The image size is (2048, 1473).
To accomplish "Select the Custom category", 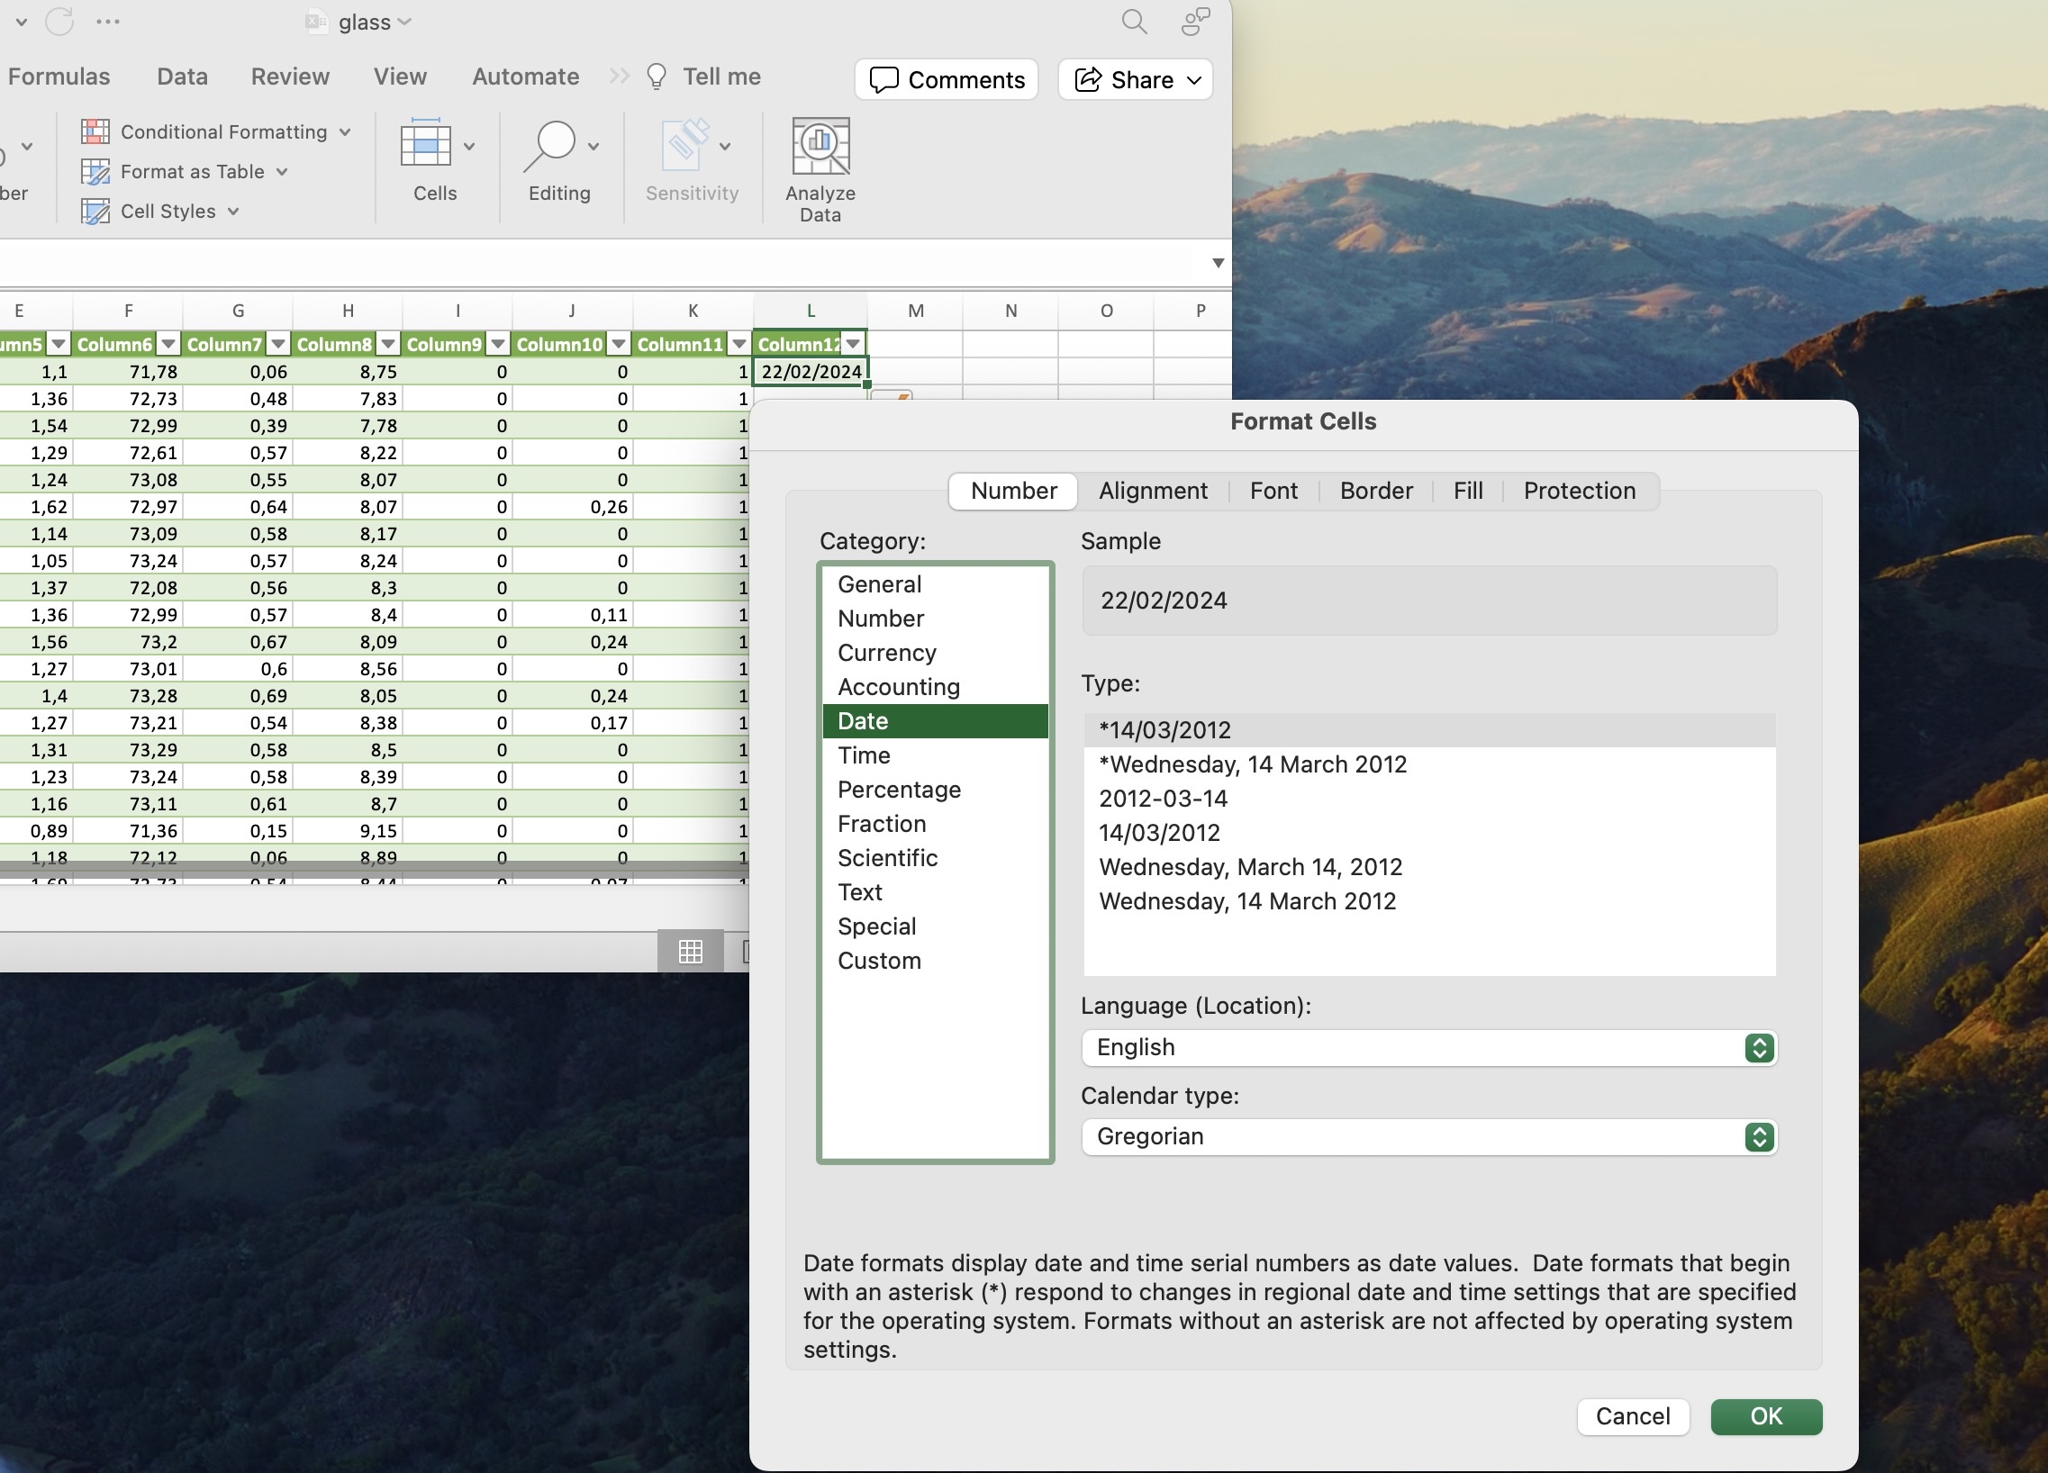I will 879,961.
